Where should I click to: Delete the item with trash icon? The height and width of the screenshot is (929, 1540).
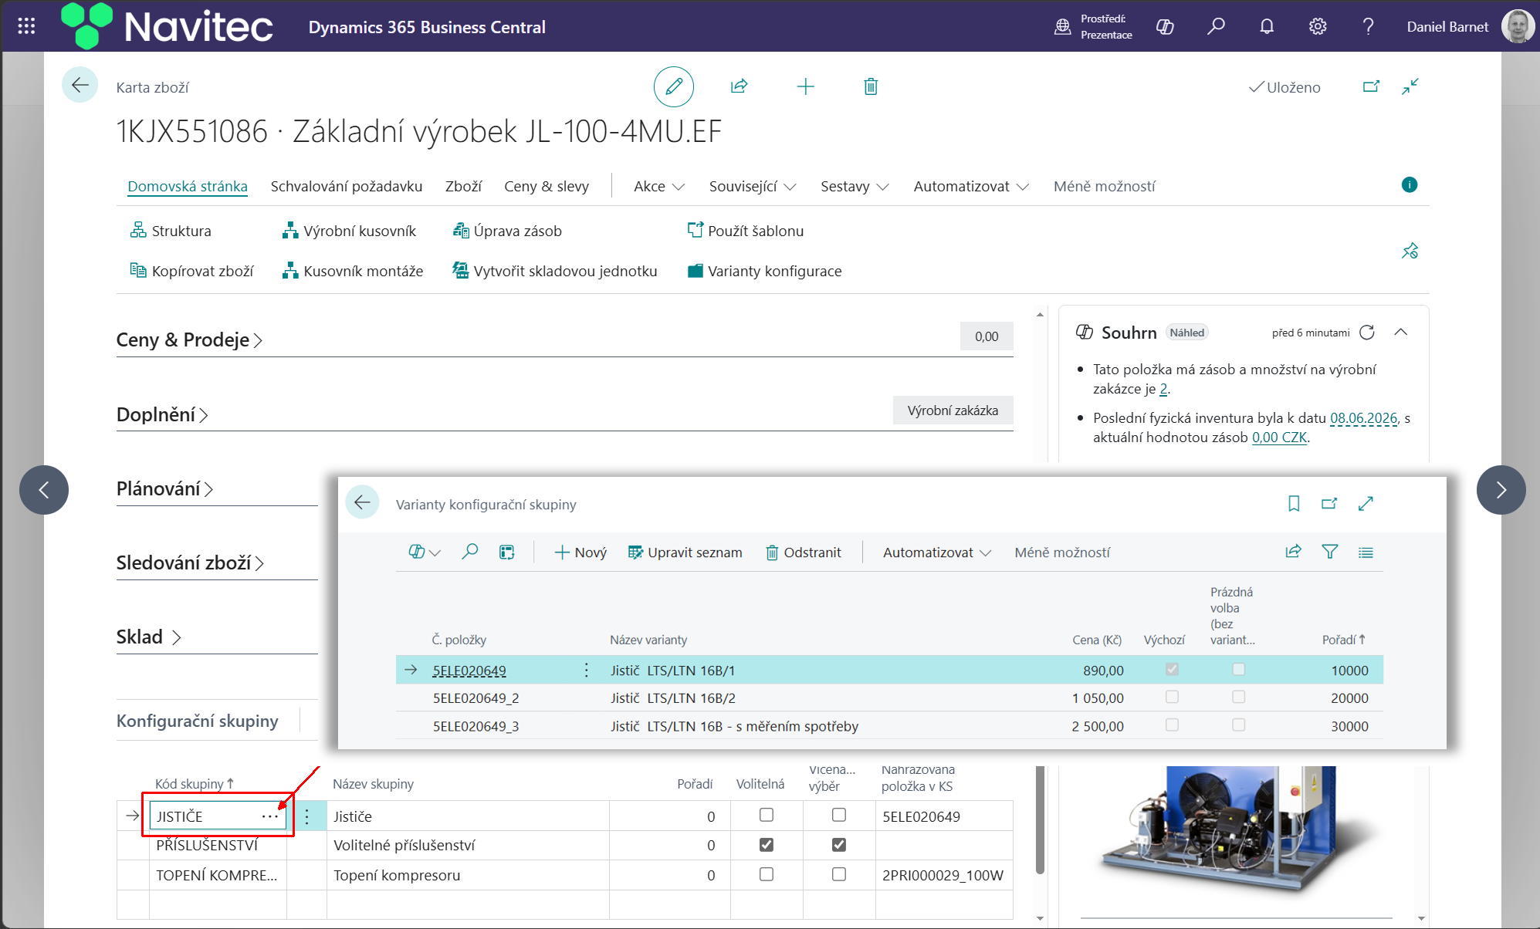[x=871, y=86]
